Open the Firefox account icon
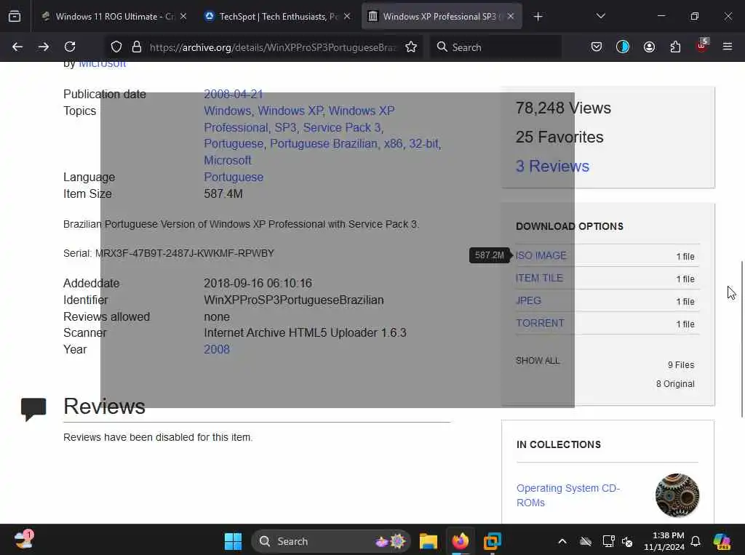This screenshot has width=745, height=555. 649,47
